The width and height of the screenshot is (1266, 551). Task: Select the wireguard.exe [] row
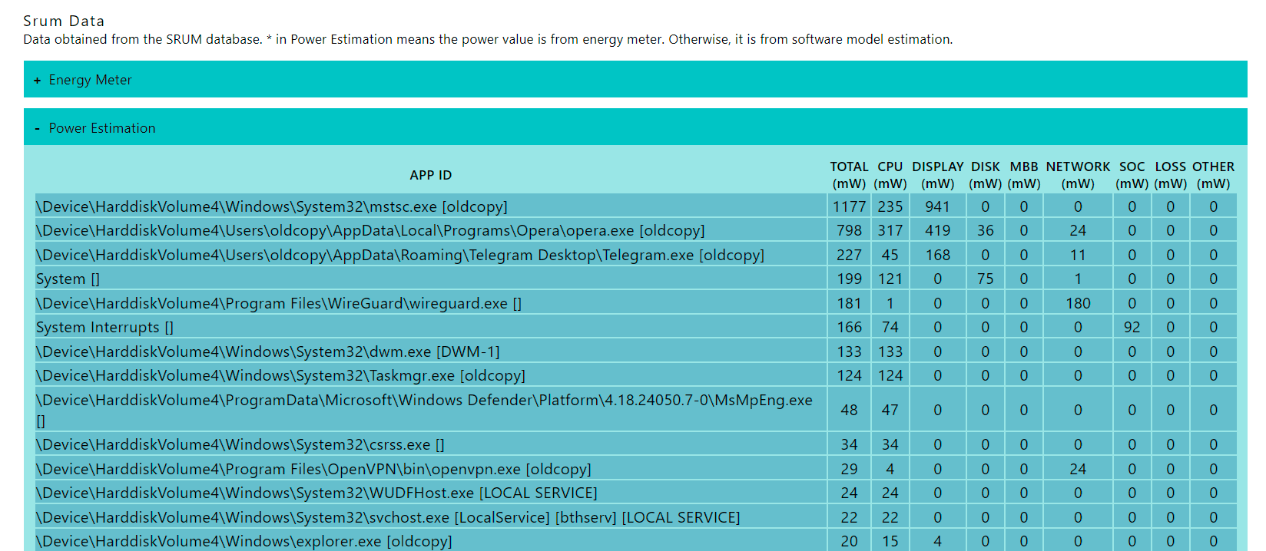click(636, 303)
